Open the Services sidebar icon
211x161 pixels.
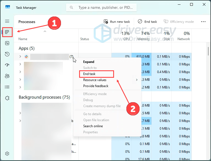click(x=7, y=98)
